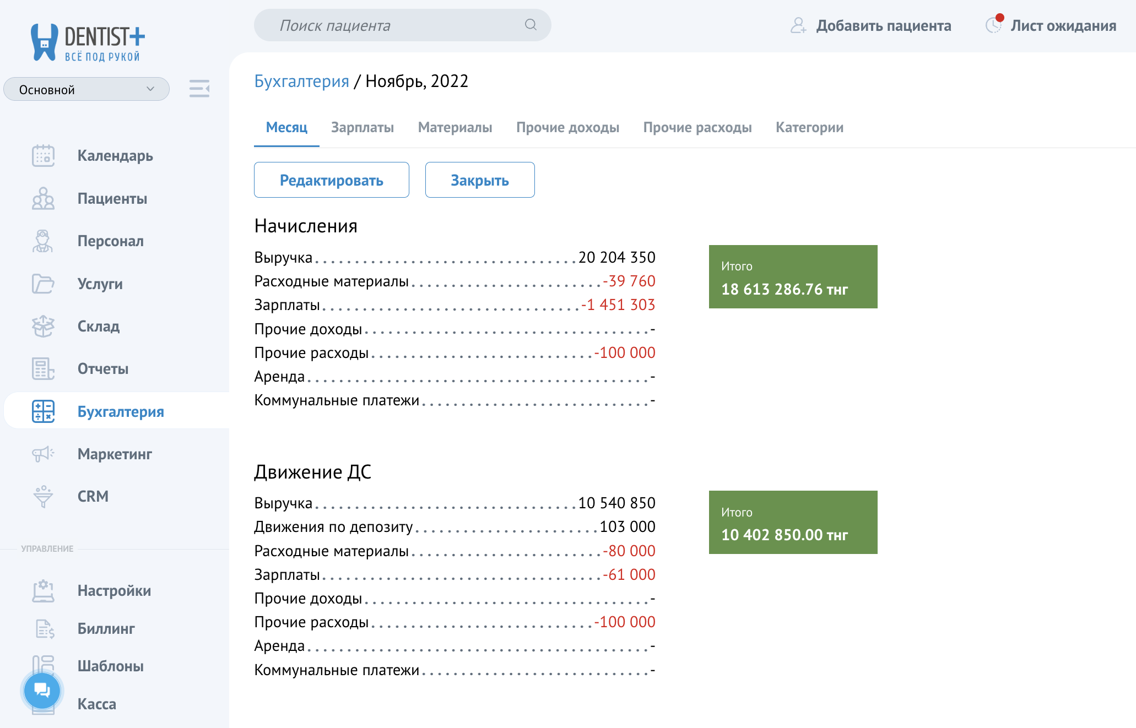Open the Основной branch dropdown
This screenshot has height=728, width=1136.
point(86,89)
